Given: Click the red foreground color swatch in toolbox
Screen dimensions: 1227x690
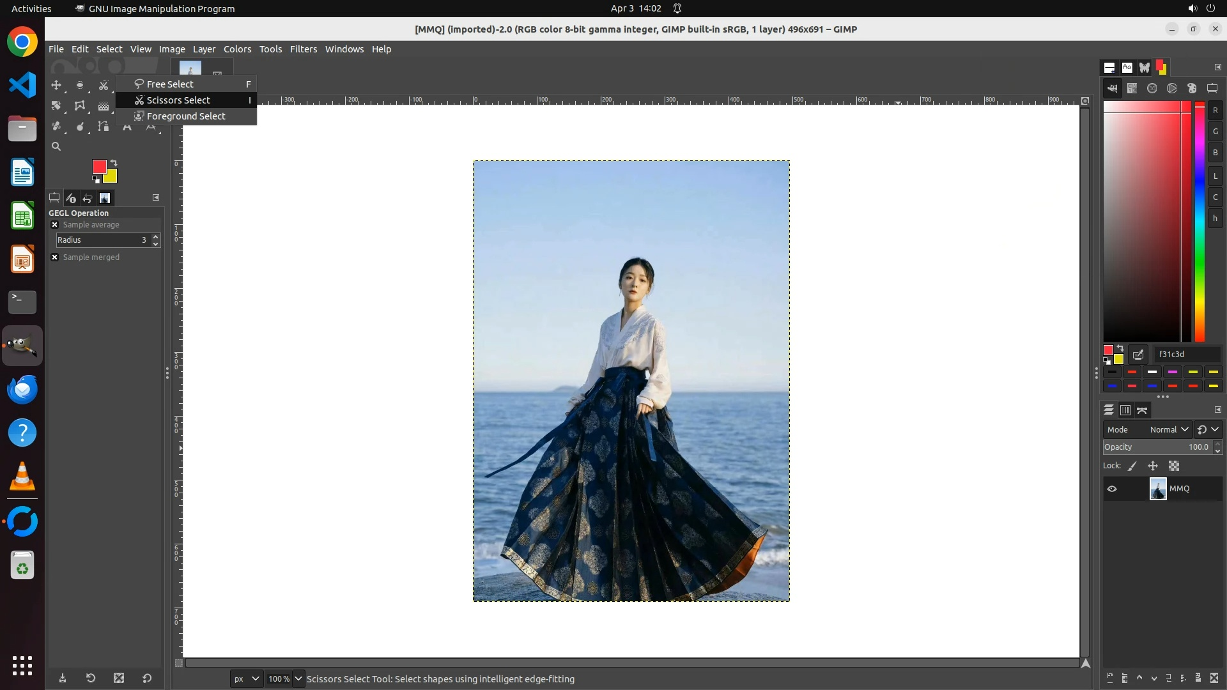Looking at the screenshot, I should point(98,167).
